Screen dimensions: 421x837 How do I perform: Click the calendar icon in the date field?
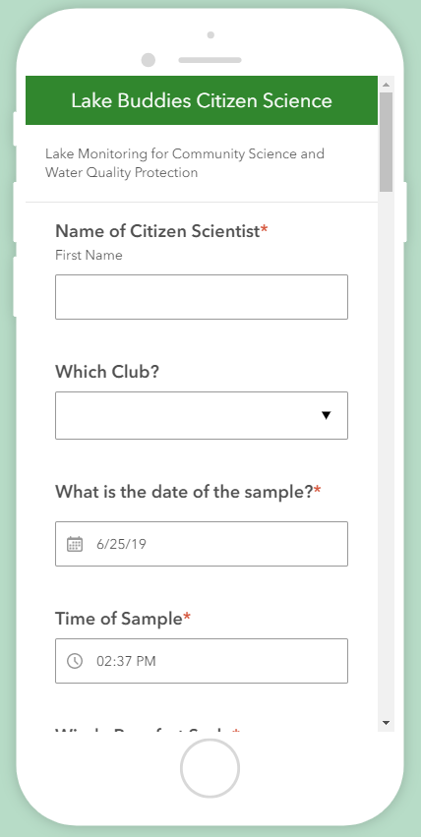[75, 544]
